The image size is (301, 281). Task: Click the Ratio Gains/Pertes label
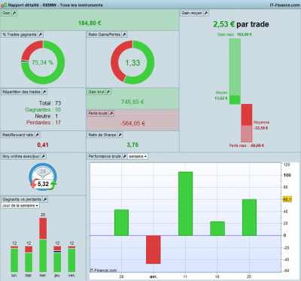click(x=105, y=35)
